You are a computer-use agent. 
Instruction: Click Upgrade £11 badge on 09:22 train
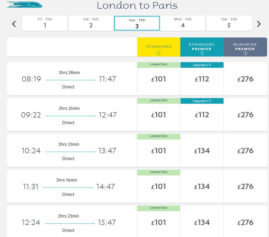tap(202, 101)
